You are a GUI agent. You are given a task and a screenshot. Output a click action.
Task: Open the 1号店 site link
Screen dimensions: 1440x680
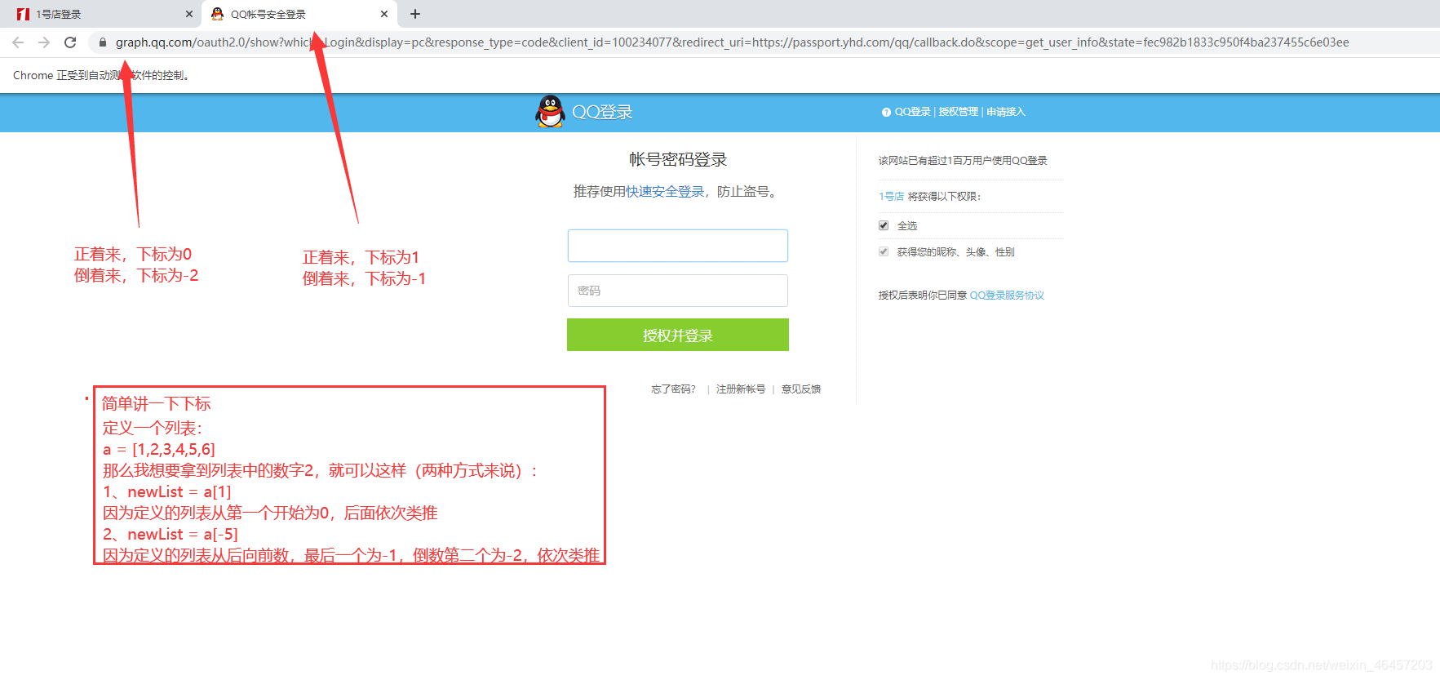(x=891, y=197)
